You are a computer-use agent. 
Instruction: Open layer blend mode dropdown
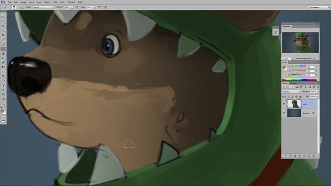click(292, 92)
